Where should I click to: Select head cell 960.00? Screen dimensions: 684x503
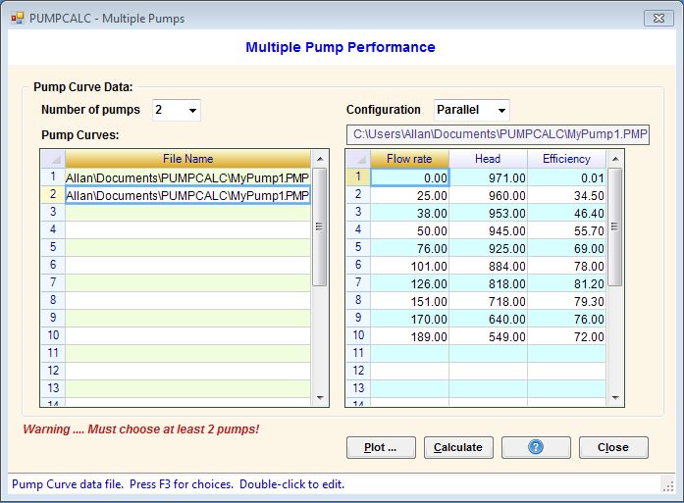488,195
